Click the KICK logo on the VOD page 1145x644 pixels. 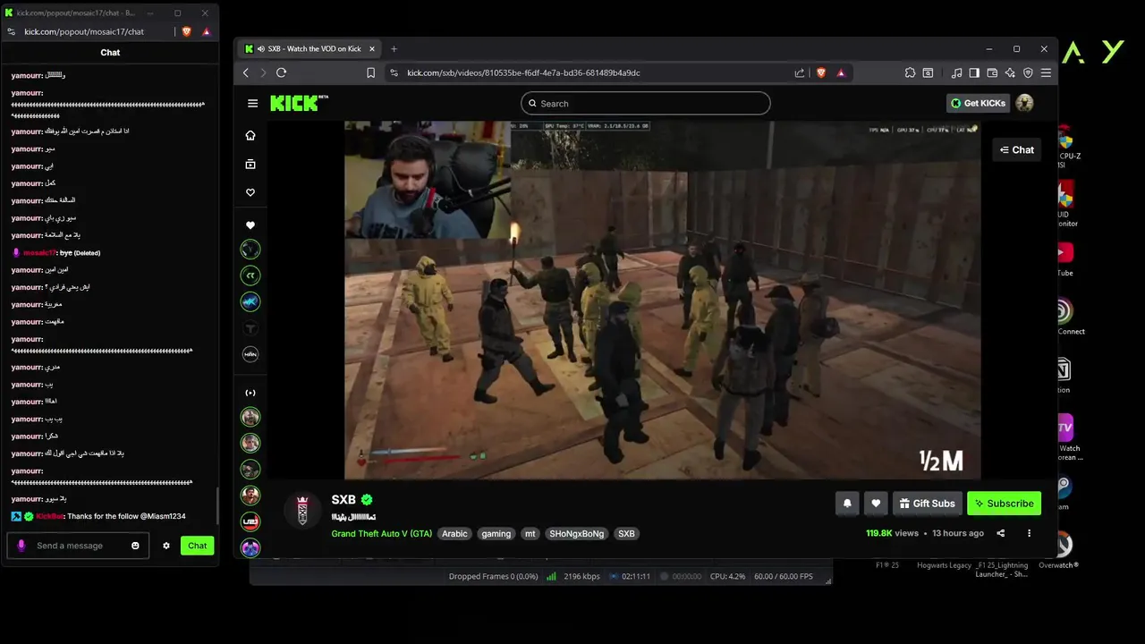click(x=298, y=103)
